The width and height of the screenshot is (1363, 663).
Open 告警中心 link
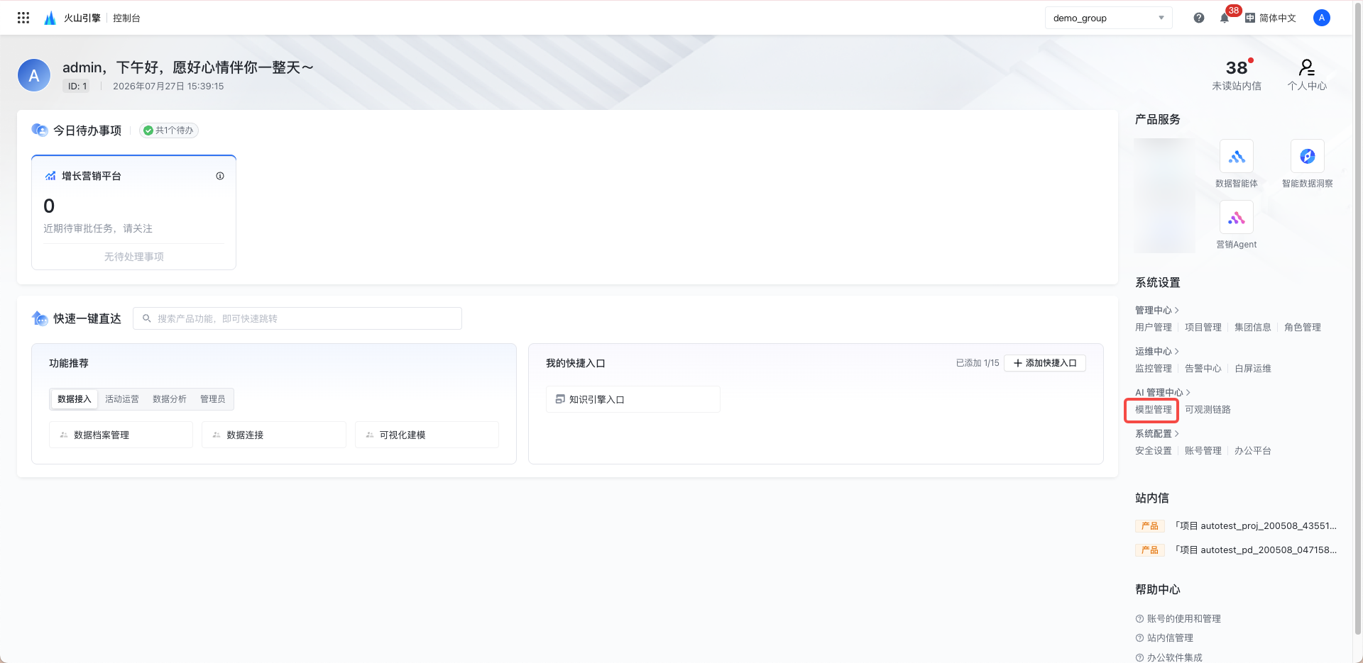(1203, 368)
